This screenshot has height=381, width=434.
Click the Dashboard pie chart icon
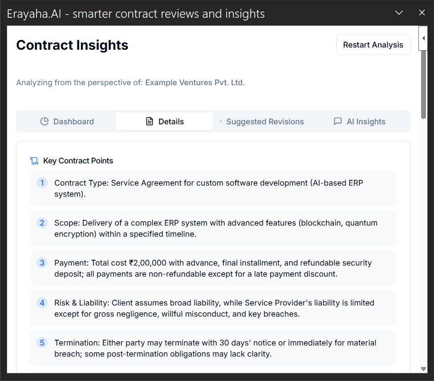(x=44, y=122)
